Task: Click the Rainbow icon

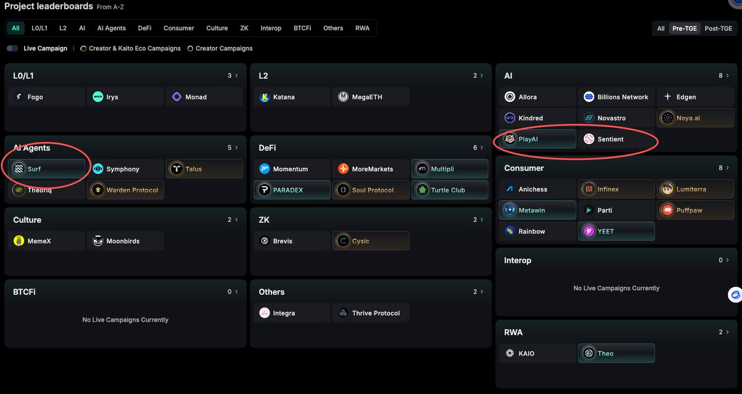Action: tap(510, 232)
